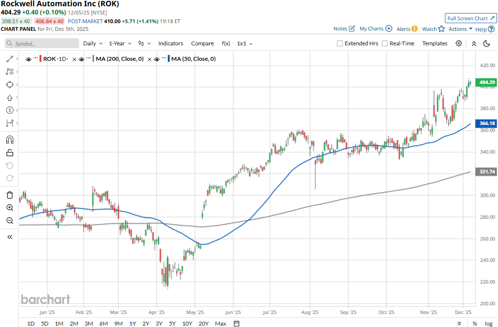The width and height of the screenshot is (498, 327).
Task: Hide the MA (200, Close, 0) line
Action: 81,59
